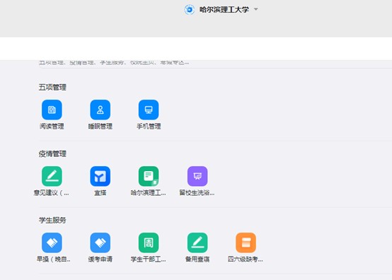Viewport: 392px width, 280px height.
Task: Open the purple 留校生洗浴... icon
Action: click(197, 176)
